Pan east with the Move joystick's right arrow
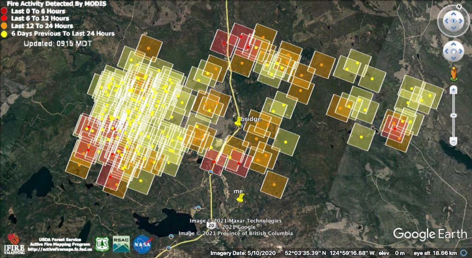Viewport: 472px width, 258px height. 460,52
